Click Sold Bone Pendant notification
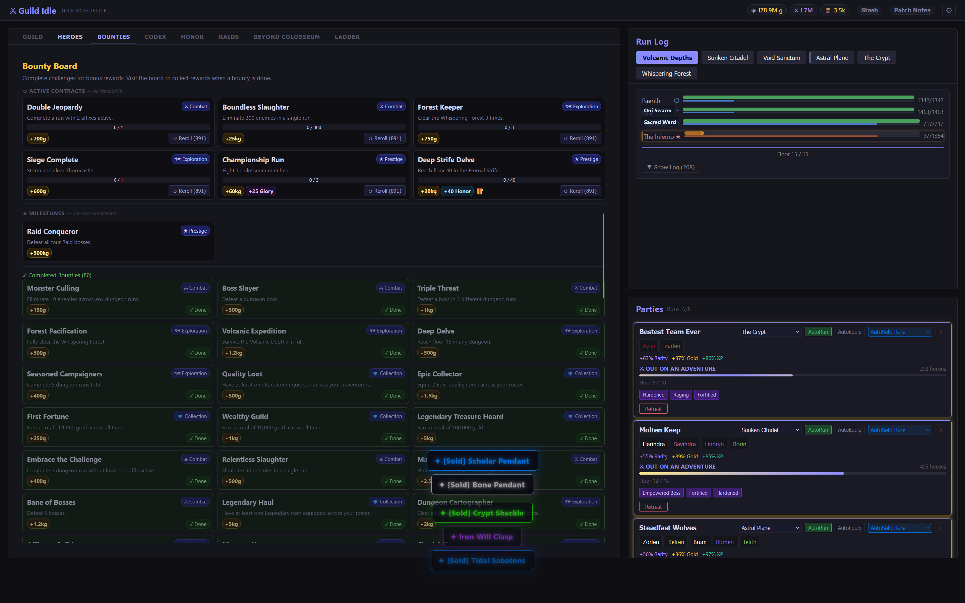Image resolution: width=965 pixels, height=603 pixels. point(483,485)
